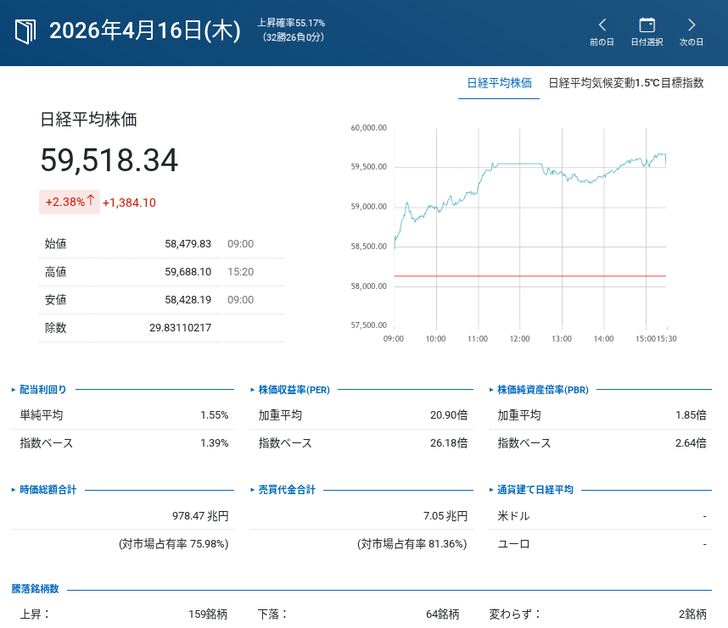Click the 59,518.34 index value
The image size is (728, 628).
[x=109, y=161]
